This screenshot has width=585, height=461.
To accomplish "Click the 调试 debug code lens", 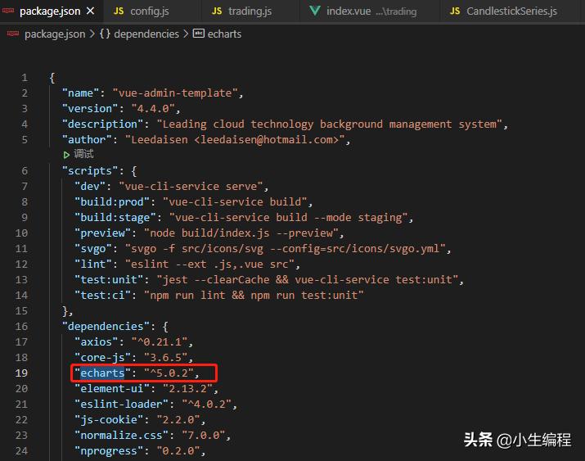I will tap(83, 154).
